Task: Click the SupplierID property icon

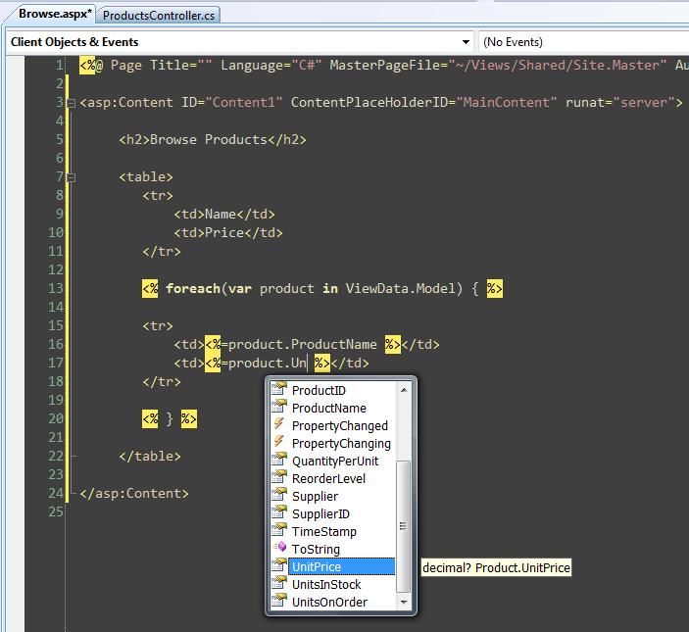Action: click(279, 512)
